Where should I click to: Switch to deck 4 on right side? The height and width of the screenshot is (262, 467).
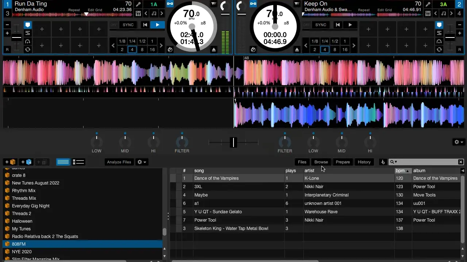coord(459,13)
